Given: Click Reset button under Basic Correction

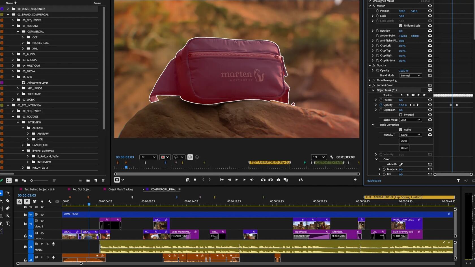Looking at the screenshot, I should point(404,148).
